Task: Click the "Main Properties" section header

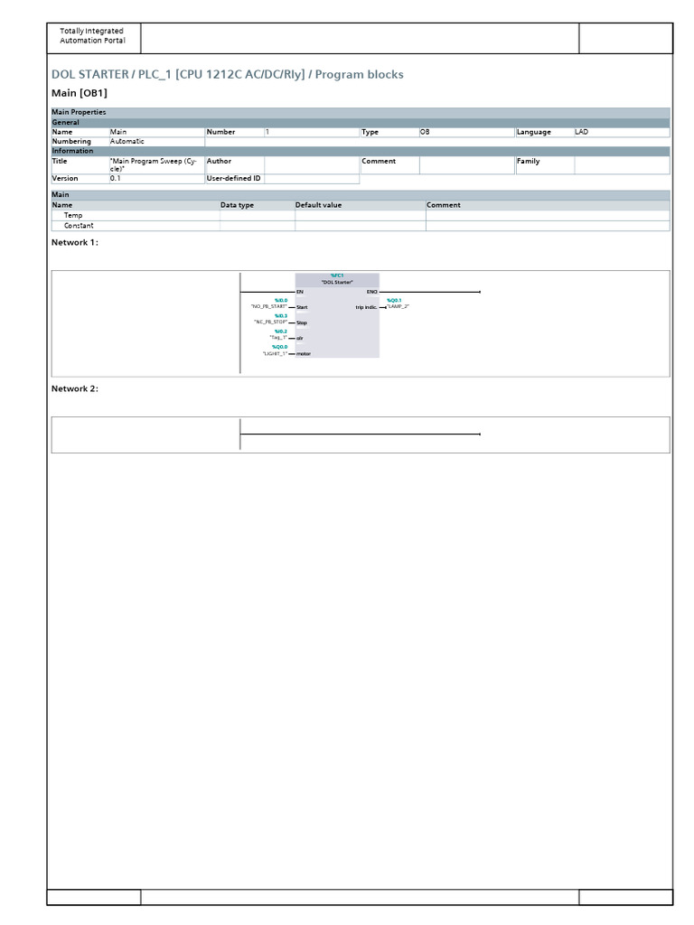Action: pyautogui.click(x=361, y=112)
